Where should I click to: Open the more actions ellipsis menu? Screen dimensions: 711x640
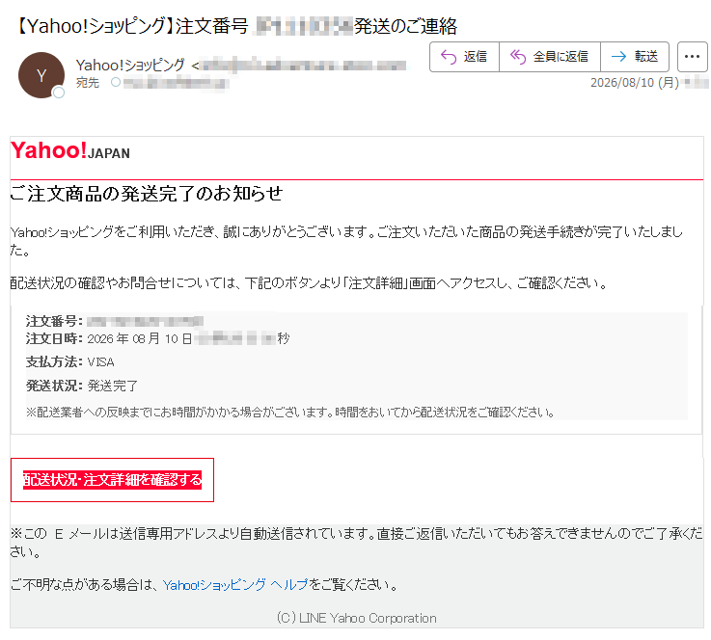pos(692,57)
